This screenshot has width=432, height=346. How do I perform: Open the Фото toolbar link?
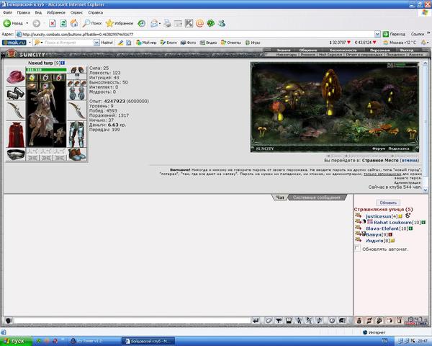pos(188,43)
